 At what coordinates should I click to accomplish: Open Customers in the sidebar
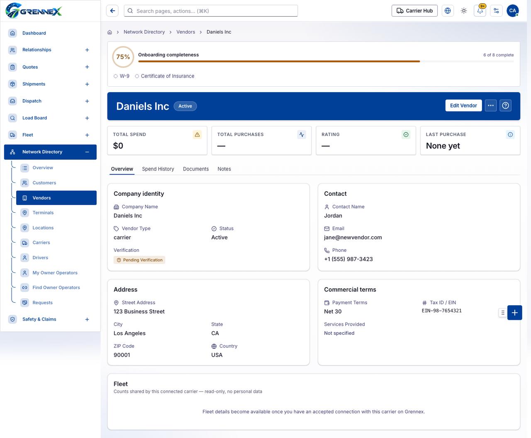[x=56, y=183]
